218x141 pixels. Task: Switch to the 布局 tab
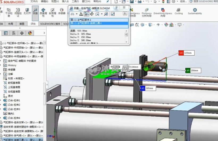tap(10, 24)
